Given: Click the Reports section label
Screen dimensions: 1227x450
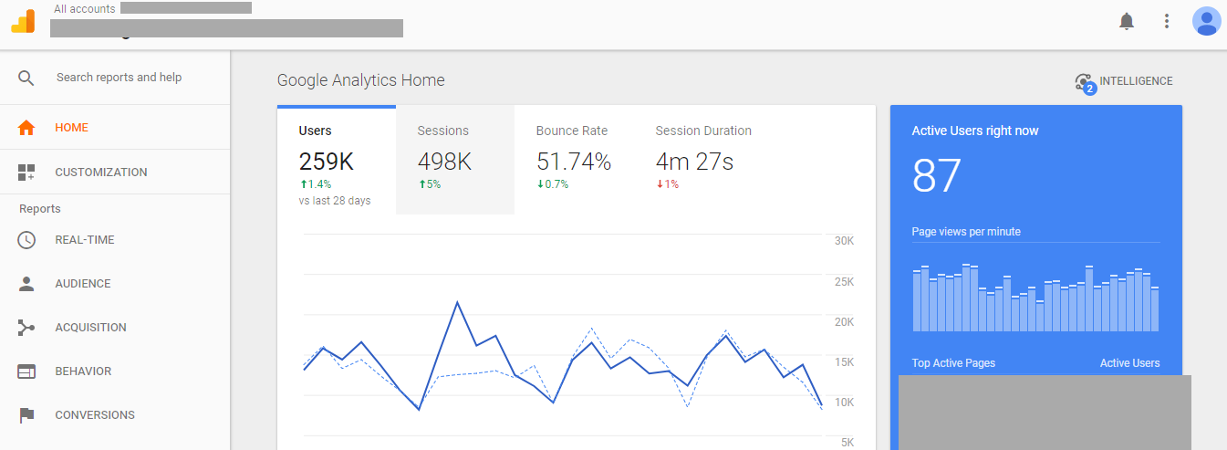Looking at the screenshot, I should pyautogui.click(x=40, y=209).
